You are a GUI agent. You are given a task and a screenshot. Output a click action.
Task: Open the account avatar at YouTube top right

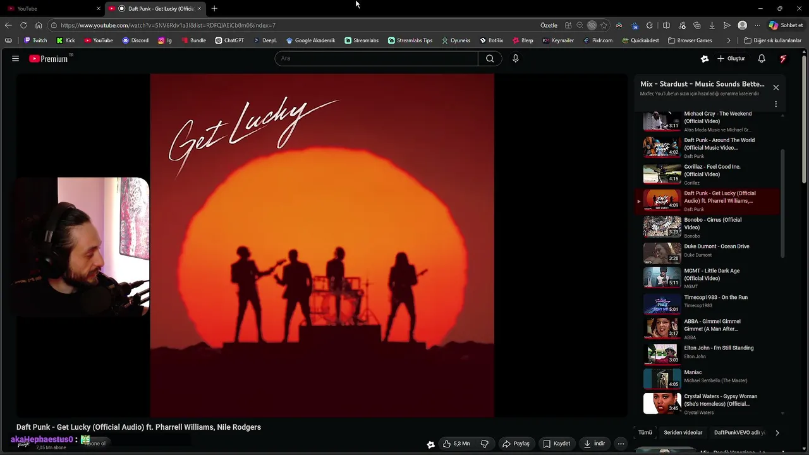(x=783, y=59)
